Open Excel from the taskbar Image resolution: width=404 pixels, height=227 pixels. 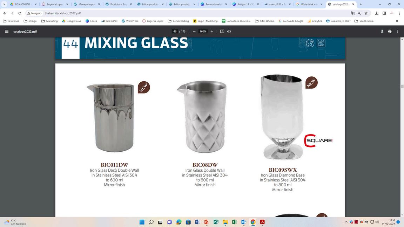pyautogui.click(x=235, y=222)
